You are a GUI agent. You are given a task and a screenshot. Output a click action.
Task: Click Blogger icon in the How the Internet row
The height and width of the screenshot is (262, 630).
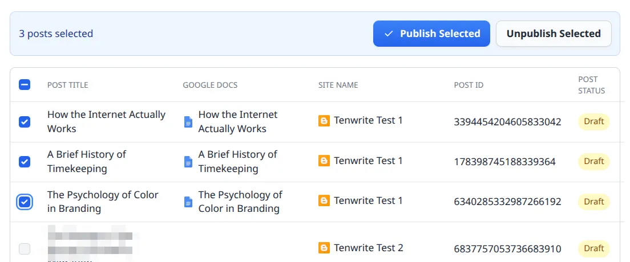(x=324, y=121)
